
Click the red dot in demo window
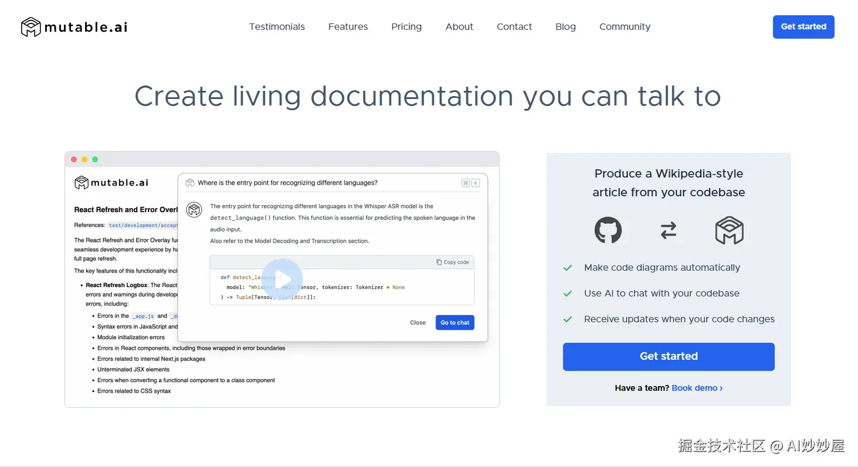[x=74, y=159]
